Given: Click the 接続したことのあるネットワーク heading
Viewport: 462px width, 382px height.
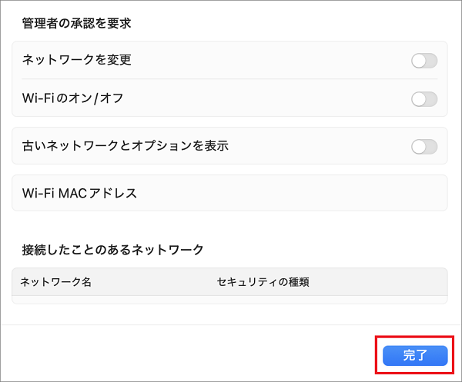Looking at the screenshot, I should click(x=113, y=249).
